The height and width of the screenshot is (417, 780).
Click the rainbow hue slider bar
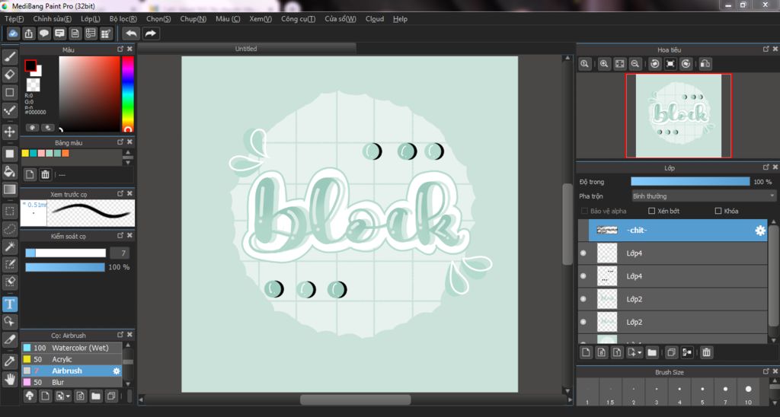[x=128, y=94]
